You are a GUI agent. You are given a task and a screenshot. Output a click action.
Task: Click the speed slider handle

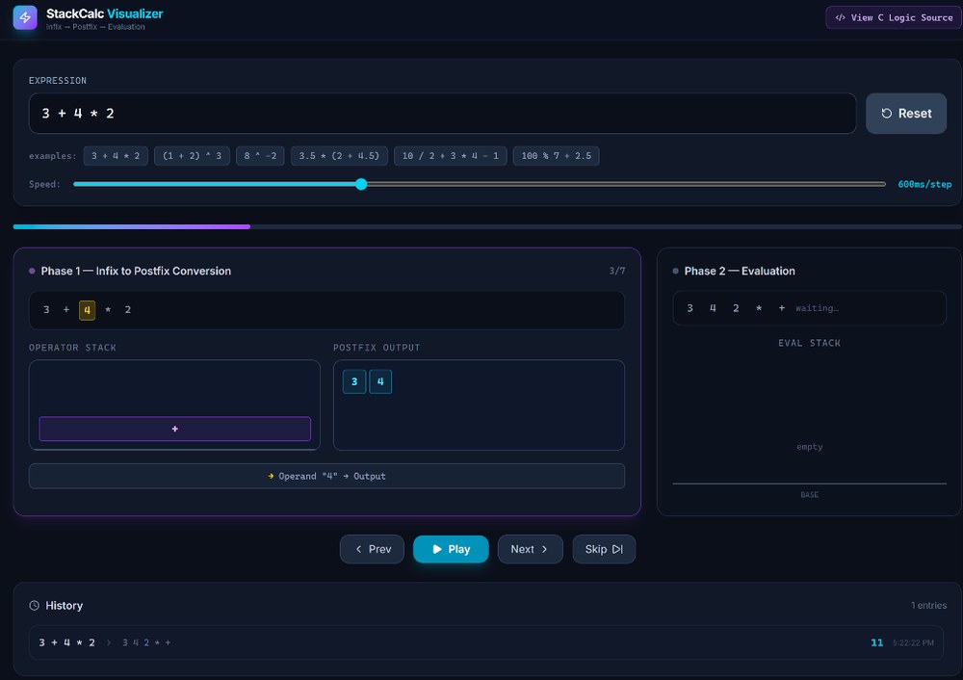361,184
